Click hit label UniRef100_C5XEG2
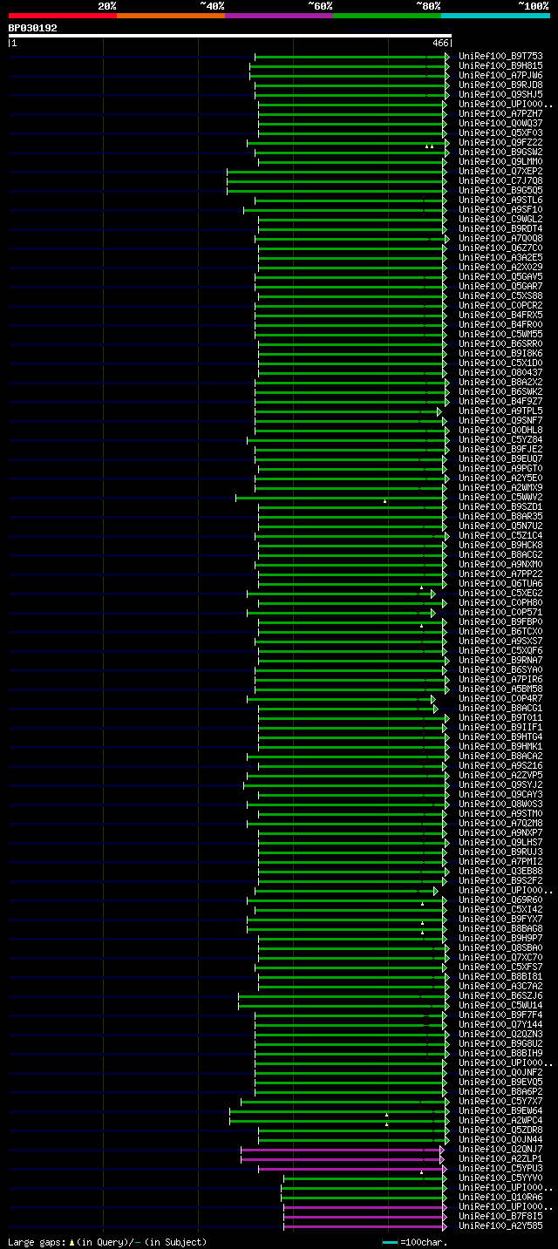The height and width of the screenshot is (1249, 558). click(500, 594)
